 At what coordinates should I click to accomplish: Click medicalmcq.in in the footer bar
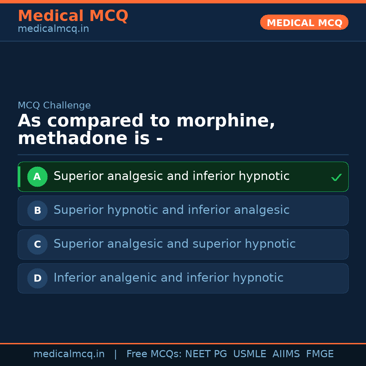tap(69, 353)
